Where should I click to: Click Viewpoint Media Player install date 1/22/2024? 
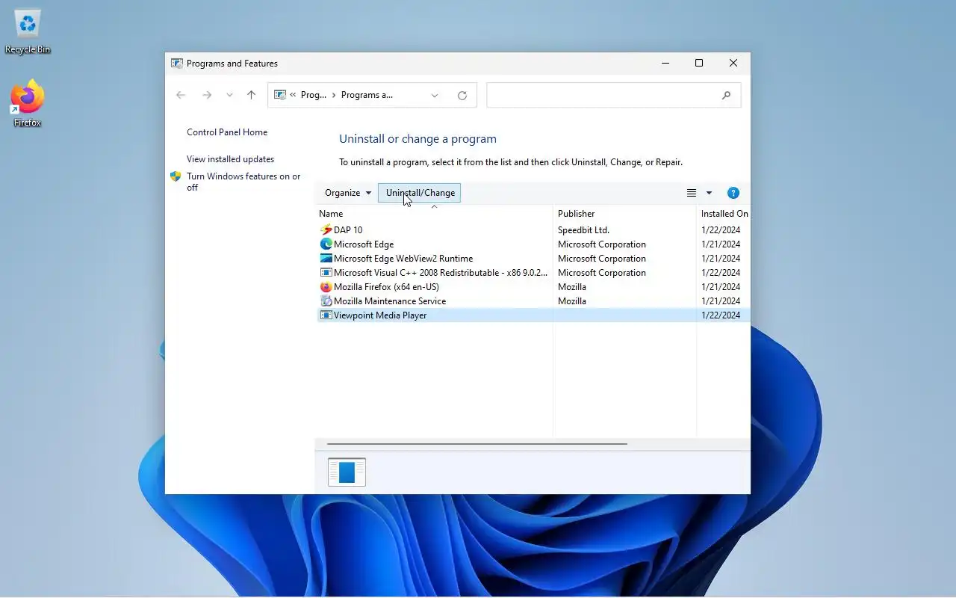coord(721,315)
